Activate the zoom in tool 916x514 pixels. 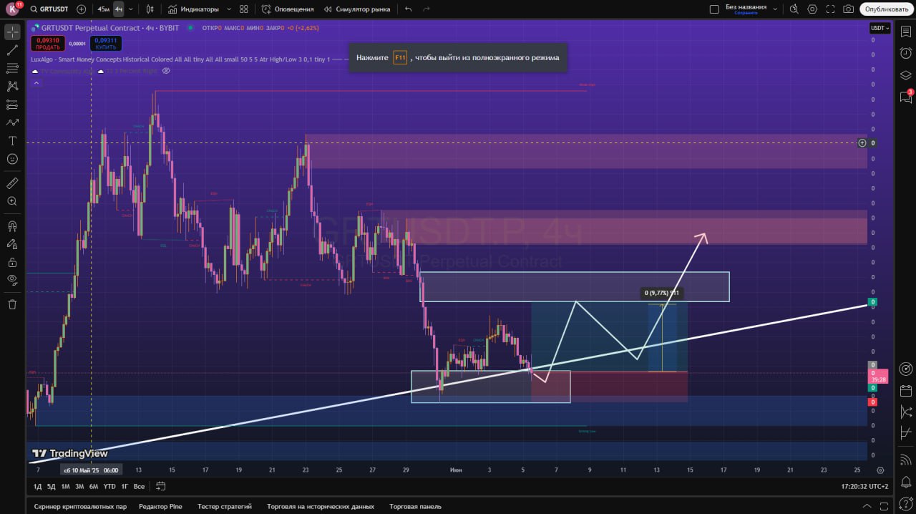tap(12, 201)
